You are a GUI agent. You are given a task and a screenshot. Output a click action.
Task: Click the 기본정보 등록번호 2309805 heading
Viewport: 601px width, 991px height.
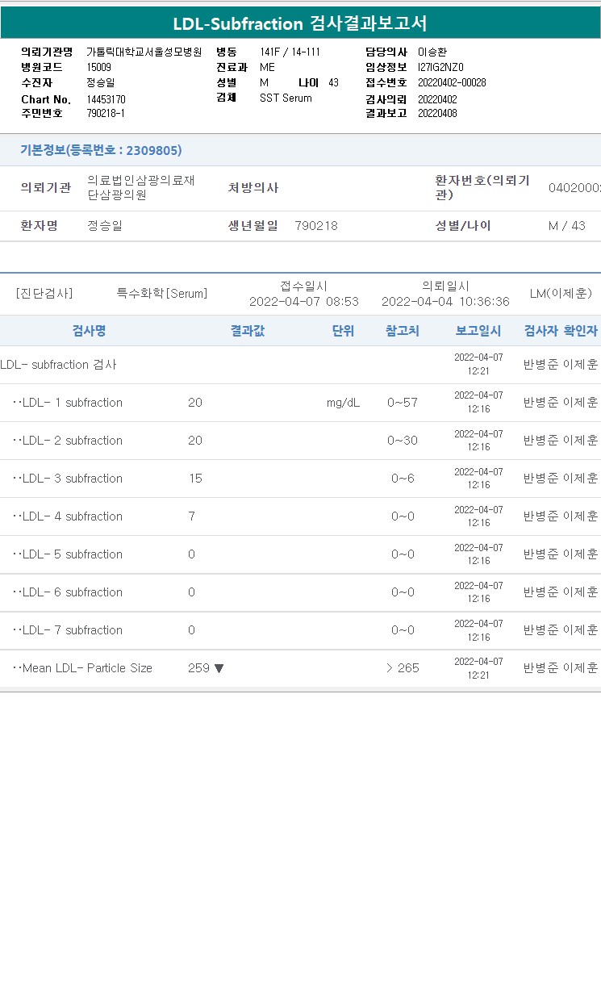point(101,150)
